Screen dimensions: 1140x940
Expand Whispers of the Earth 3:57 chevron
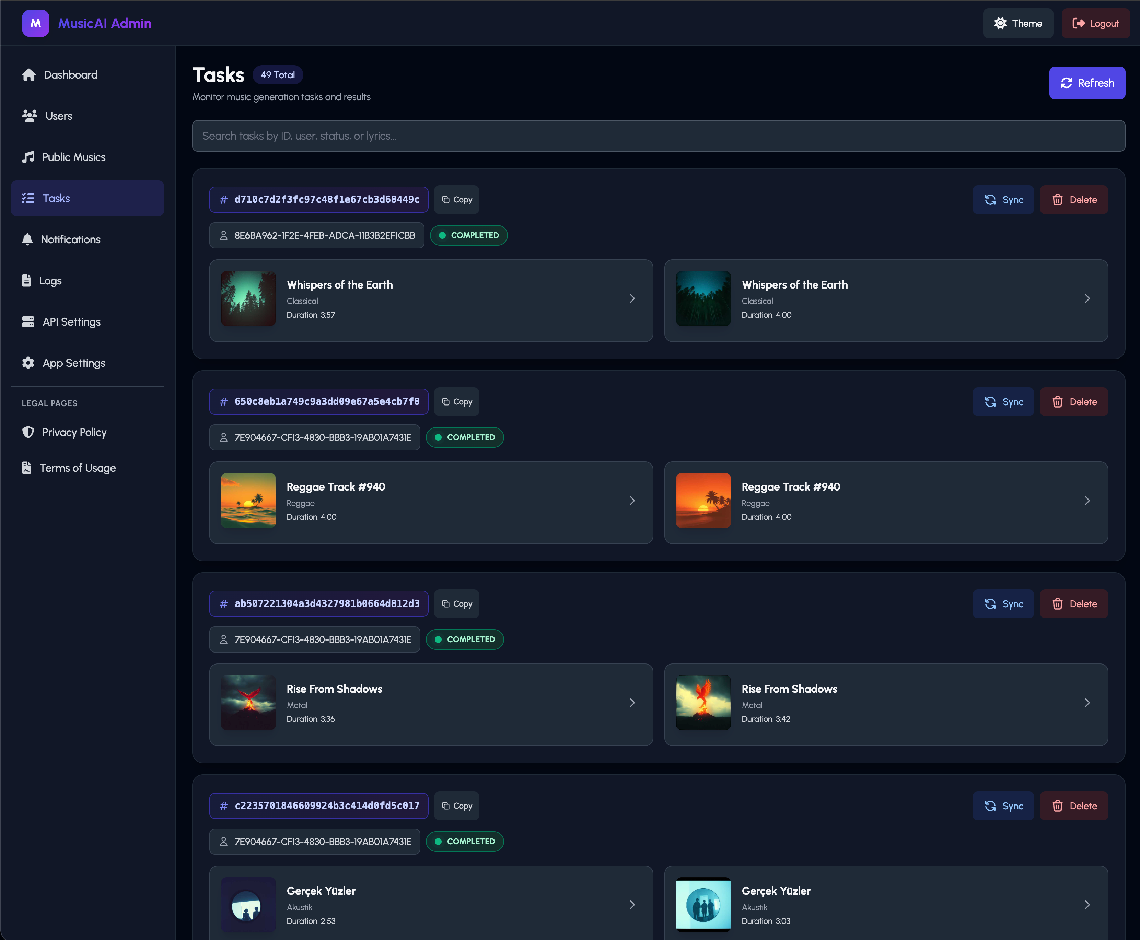click(x=632, y=298)
